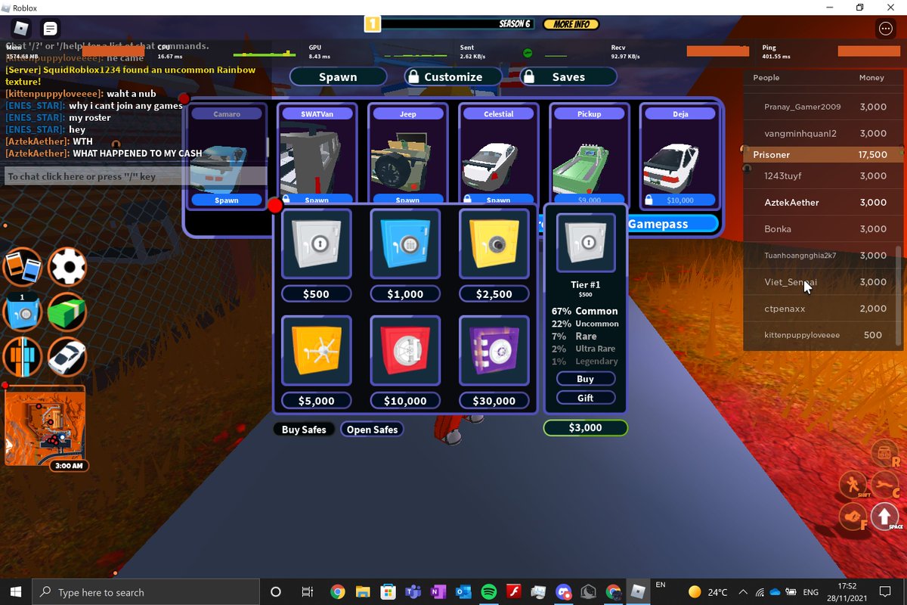The image size is (907, 605).
Task: Buy the Deja for $10,000
Action: tap(679, 200)
